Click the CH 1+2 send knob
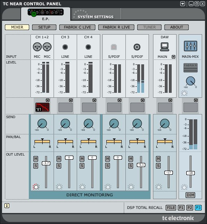This screenshot has height=224, width=207. (42, 123)
